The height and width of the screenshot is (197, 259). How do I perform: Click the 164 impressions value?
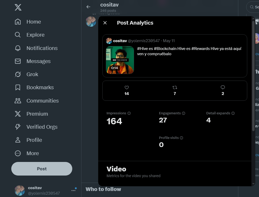pos(114,121)
